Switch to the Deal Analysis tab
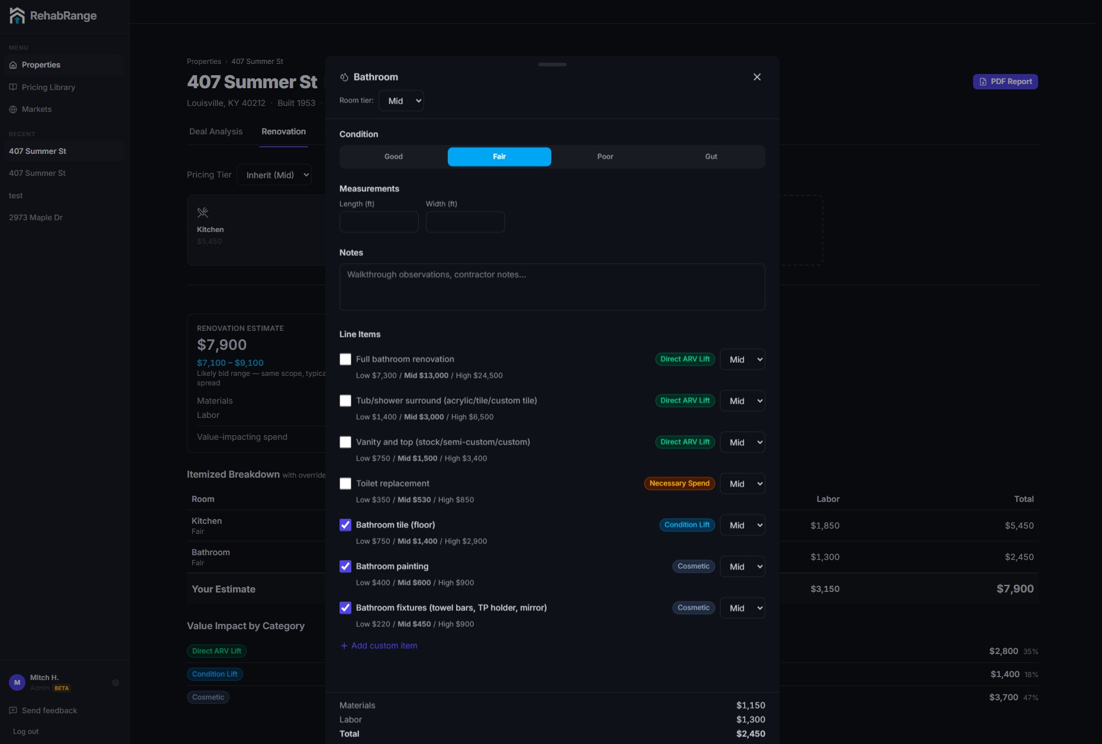Image resolution: width=1102 pixels, height=744 pixels. point(216,131)
